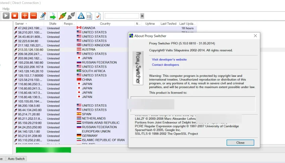Select server 129.153.7.7:60000 row

71,75
